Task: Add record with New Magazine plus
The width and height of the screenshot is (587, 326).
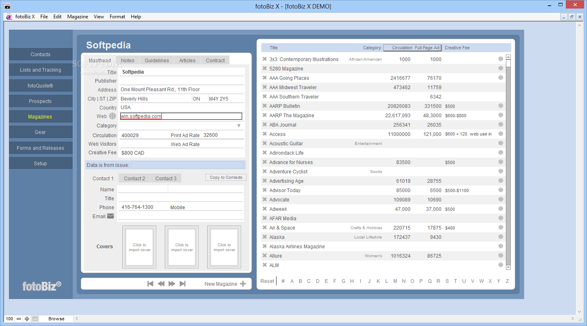Action: point(243,284)
